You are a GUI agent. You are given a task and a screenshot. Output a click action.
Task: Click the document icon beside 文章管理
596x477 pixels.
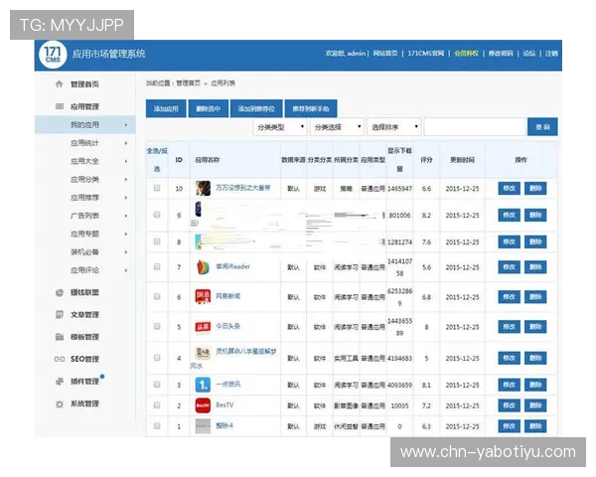tap(60, 315)
